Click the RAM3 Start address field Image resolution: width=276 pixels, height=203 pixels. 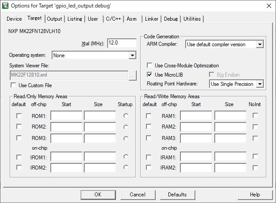click(x=196, y=138)
